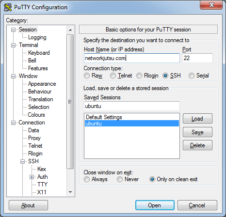The height and width of the screenshot is (217, 226).
Task: Open the Behaviour category
Action: point(40,92)
